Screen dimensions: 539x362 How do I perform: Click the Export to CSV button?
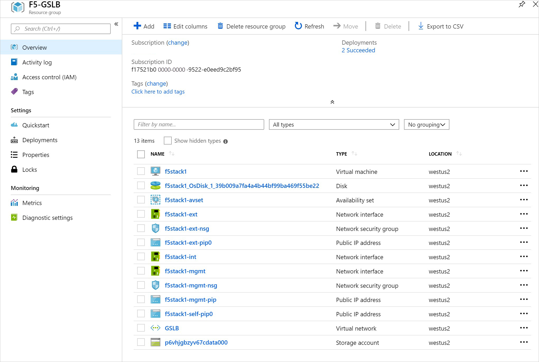(440, 26)
